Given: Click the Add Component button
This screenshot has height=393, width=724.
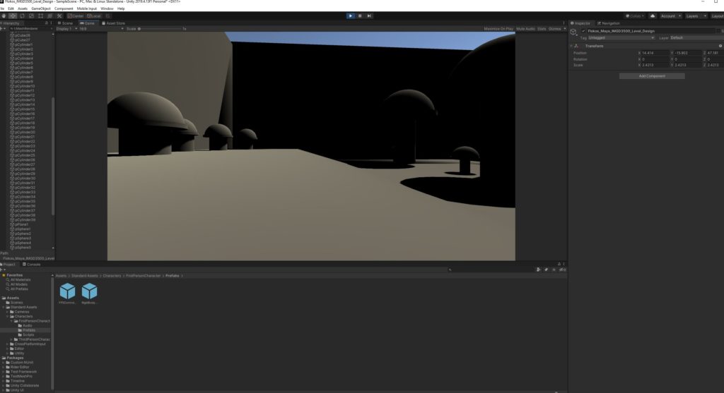Looking at the screenshot, I should (x=651, y=75).
